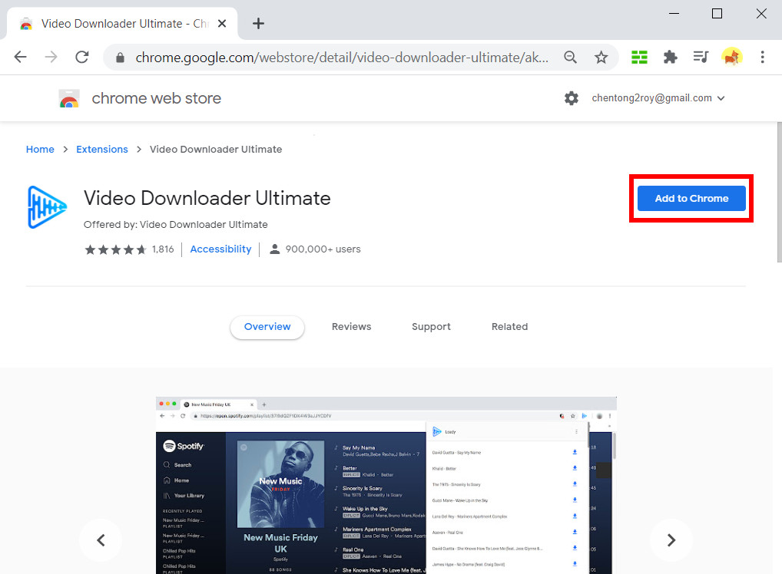The image size is (782, 574).
Task: Click the Video Downloader Ultimate heading
Action: point(207,198)
